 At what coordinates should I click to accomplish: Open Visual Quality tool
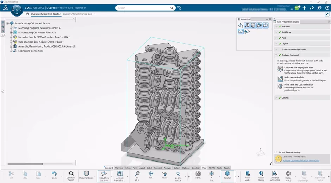[x=261, y=176]
